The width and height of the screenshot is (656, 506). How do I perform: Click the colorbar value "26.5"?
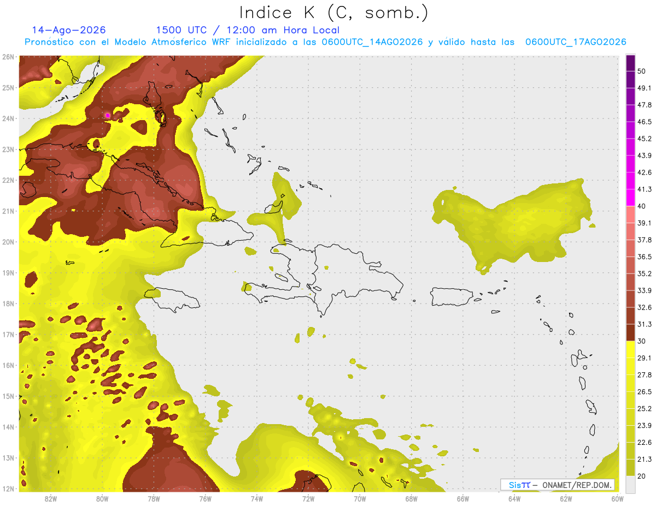(x=645, y=392)
